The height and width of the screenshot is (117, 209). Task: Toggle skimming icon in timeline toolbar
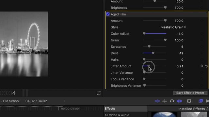[x=157, y=101]
